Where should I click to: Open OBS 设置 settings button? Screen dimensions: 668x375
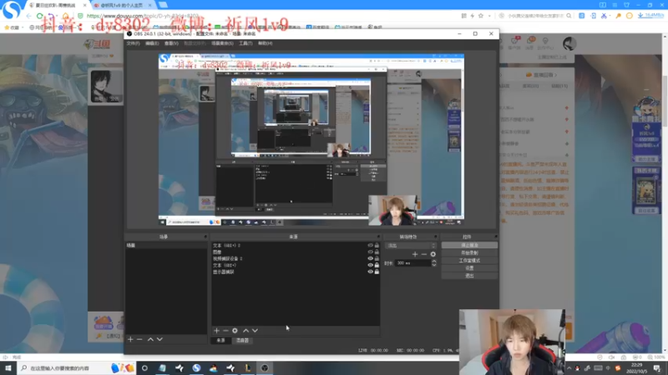point(469,268)
